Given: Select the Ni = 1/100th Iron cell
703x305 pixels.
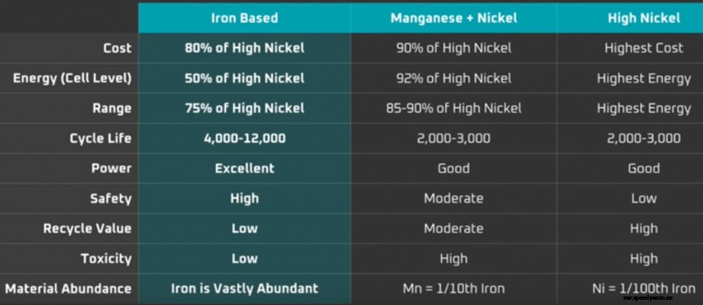Looking at the screenshot, I should pos(643,289).
